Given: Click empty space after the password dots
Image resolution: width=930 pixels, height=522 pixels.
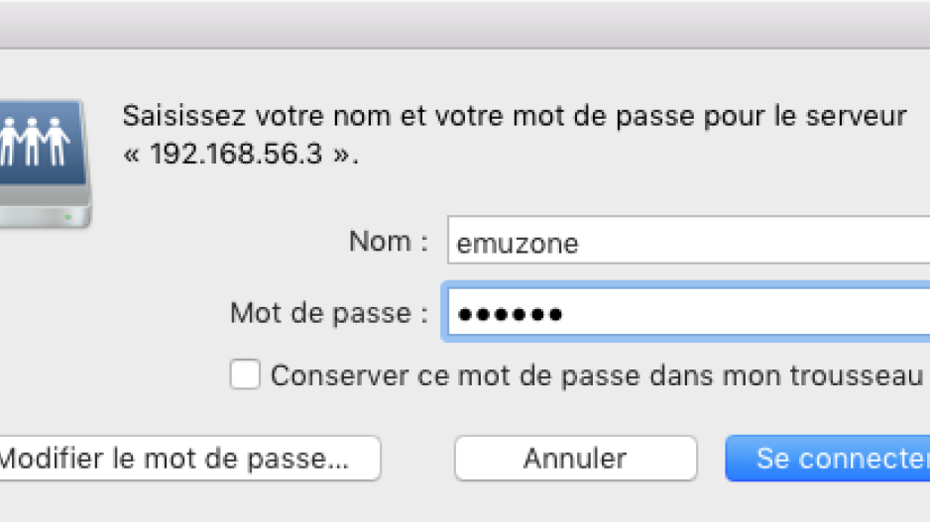Looking at the screenshot, I should click(742, 313).
